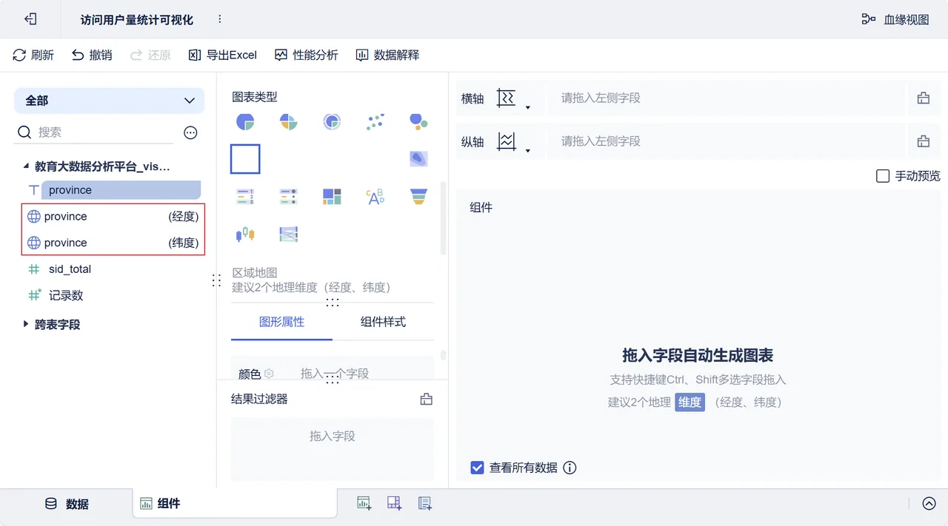Open the 纵轴 axis type dropdown
This screenshot has width=948, height=526.
[514, 142]
